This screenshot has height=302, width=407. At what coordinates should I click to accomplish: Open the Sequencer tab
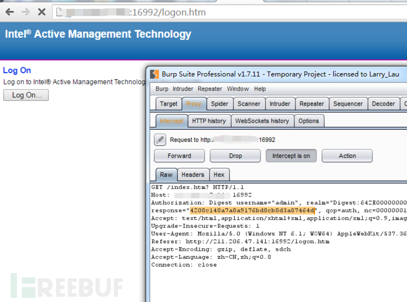(x=348, y=104)
